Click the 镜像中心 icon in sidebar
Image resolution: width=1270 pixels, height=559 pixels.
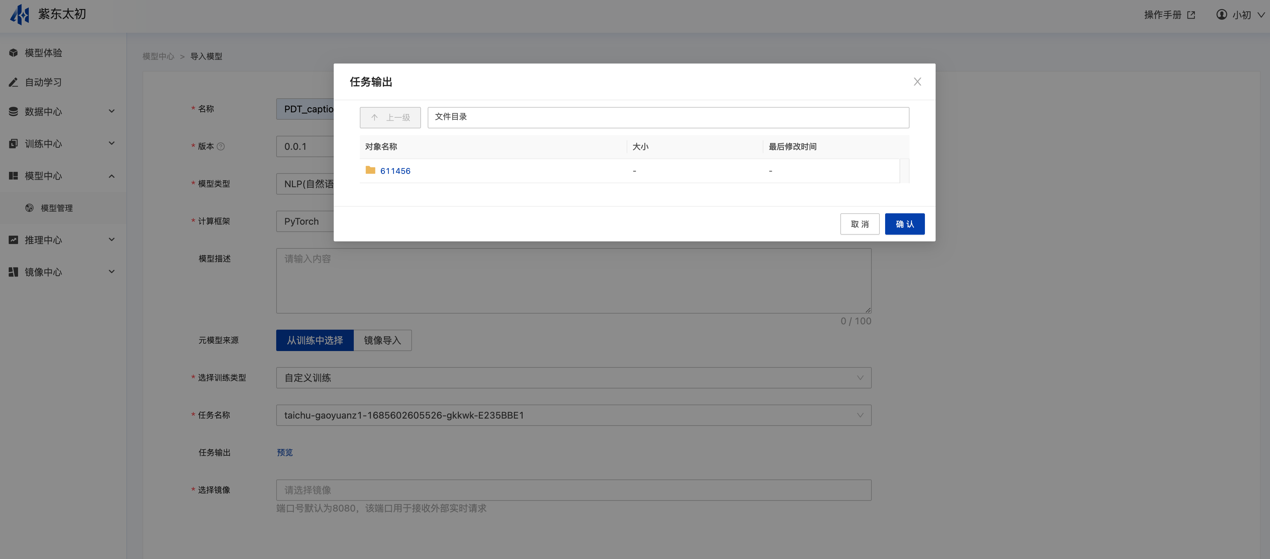(x=13, y=272)
